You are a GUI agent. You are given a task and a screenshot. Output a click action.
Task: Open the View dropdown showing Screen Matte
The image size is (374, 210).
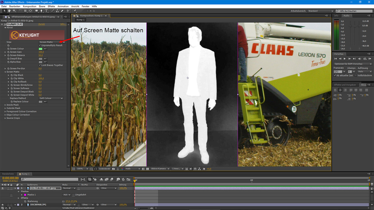coord(51,42)
